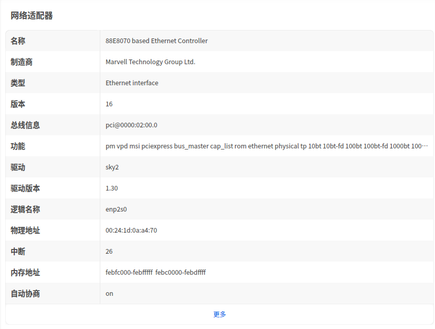The width and height of the screenshot is (435, 329).
Task: Click the MAC address '00:24:1d:0a:a4:70'
Action: point(131,231)
